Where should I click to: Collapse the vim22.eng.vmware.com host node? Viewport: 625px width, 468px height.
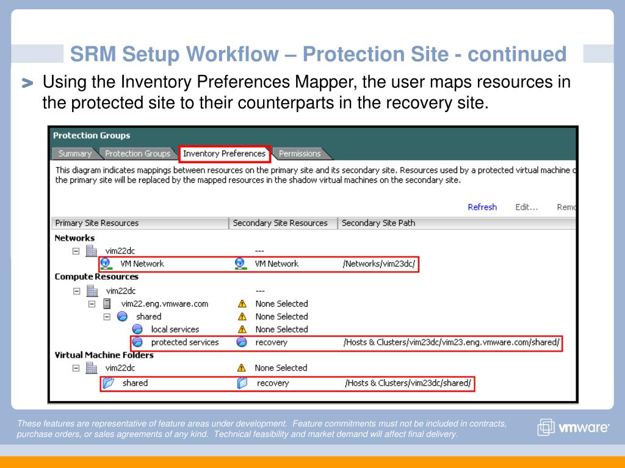(92, 304)
